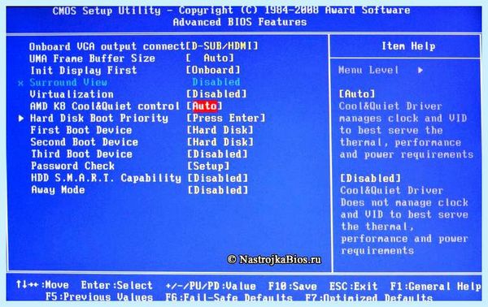Screen dimensions: 488x307
Task: Click F7:Optimized Defaults in the footer
Action: coord(368,298)
